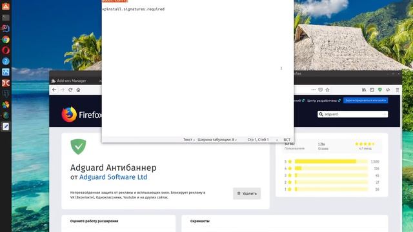Open the tab width dropdown in editor
Screen dimensions: 413x232
click(217, 140)
